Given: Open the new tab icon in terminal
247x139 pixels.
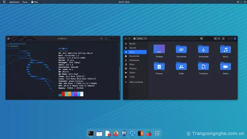Looking at the screenshot, I should tap(8, 39).
